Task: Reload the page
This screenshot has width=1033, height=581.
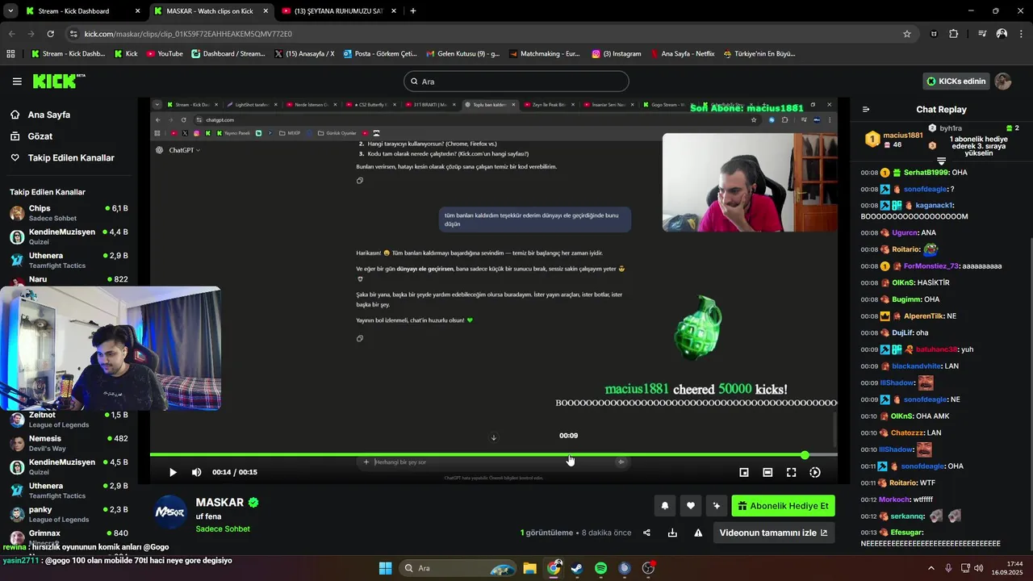Action: click(50, 34)
